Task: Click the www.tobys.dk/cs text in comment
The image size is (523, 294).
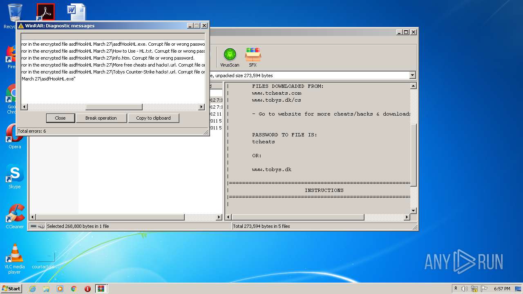Action: coord(277,100)
